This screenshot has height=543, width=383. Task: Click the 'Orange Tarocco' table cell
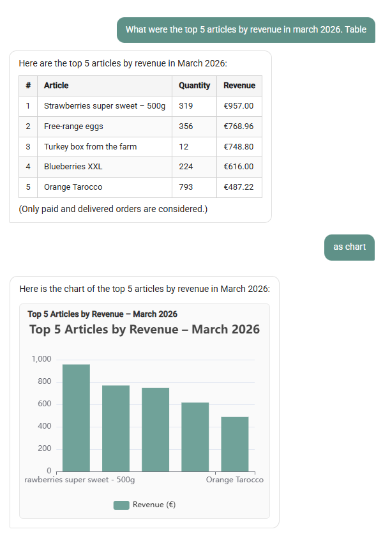pyautogui.click(x=105, y=187)
